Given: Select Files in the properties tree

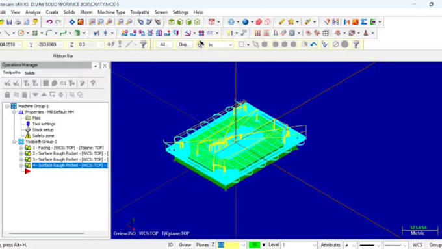Looking at the screenshot, I should (36, 118).
